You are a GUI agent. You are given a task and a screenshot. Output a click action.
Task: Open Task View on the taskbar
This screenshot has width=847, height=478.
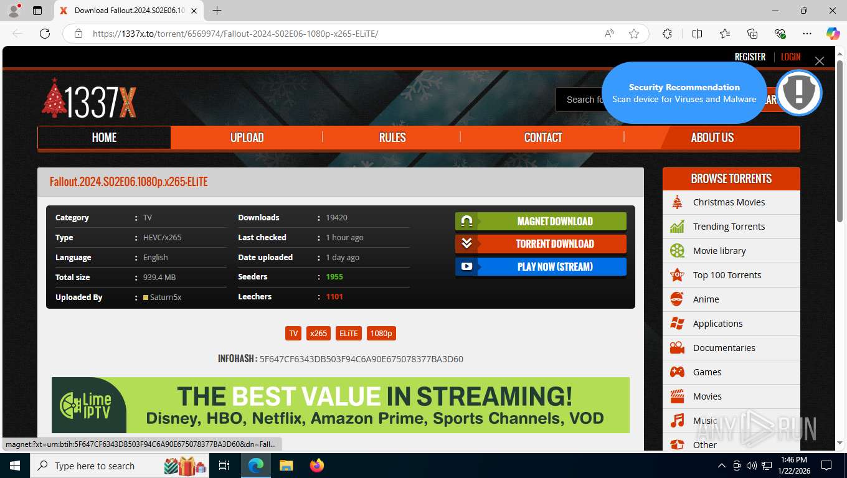[224, 466]
